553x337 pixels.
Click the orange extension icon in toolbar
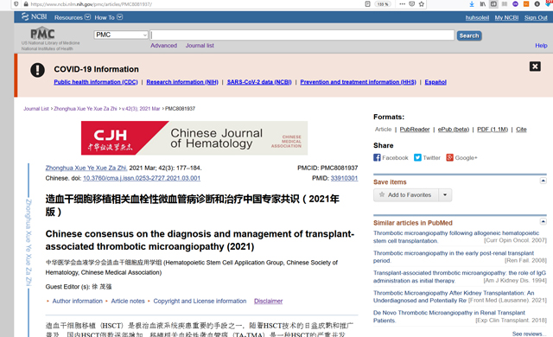[x=526, y=4]
